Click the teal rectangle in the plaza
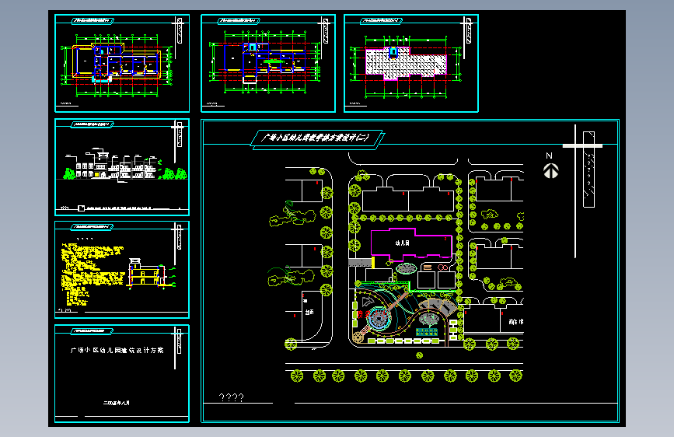Screen dimensions: 674x437 tap(427, 331)
